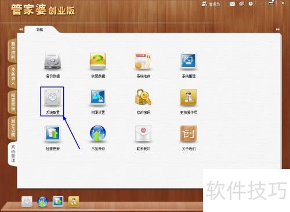Select the 导航 navigation tab
Screen dimensions: 290x212
(x=40, y=30)
